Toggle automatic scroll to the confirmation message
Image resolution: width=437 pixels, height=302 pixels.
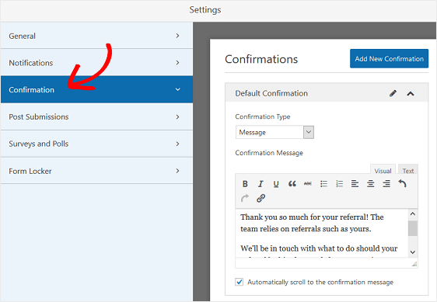pyautogui.click(x=239, y=282)
